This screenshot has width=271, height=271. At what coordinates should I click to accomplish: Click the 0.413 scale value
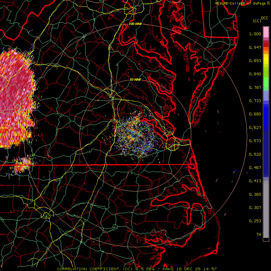point(255,181)
